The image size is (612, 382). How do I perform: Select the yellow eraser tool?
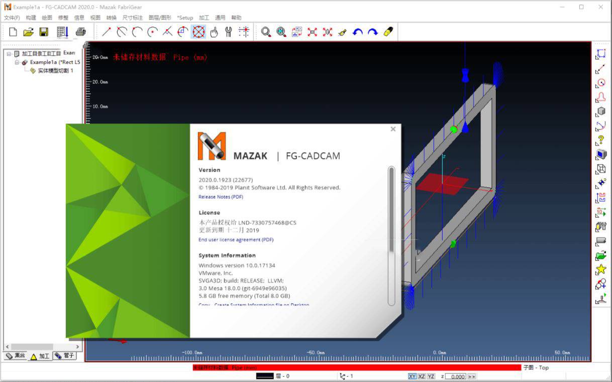coord(388,32)
